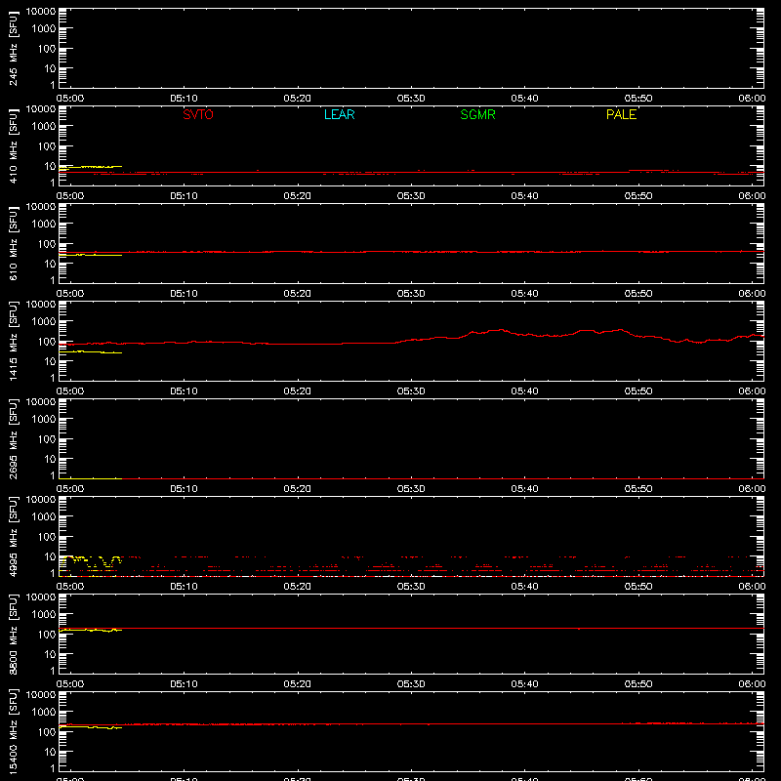Click the 05:40 tick under the 2695 MHz panel
The height and width of the screenshot is (781, 781).
(524, 489)
